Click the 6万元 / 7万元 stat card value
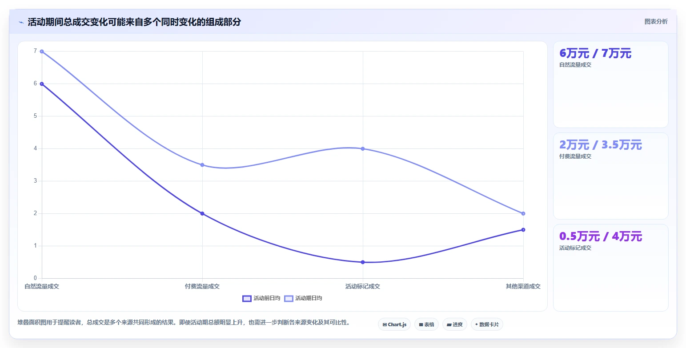686x348 pixels. point(595,53)
